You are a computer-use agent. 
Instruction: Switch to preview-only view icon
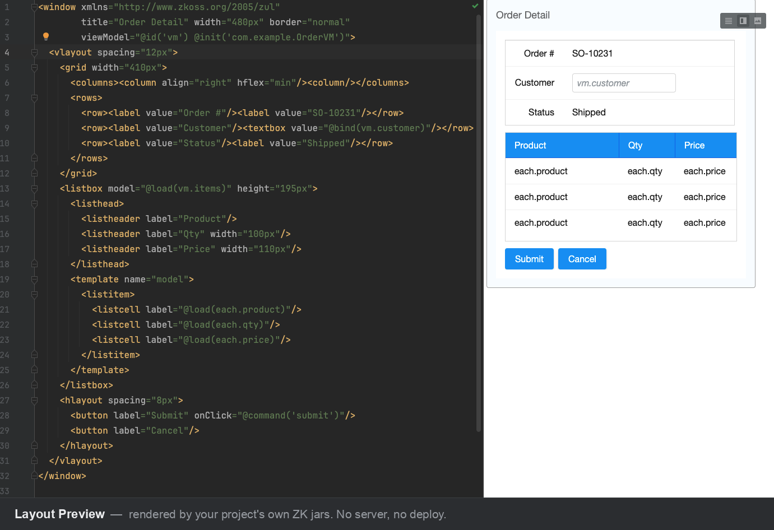click(x=758, y=21)
